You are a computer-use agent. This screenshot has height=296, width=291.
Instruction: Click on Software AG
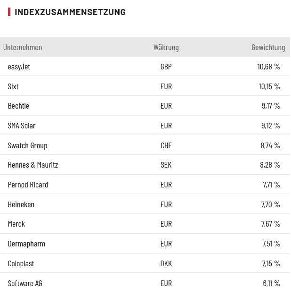(25, 283)
